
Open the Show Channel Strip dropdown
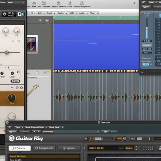(x=36, y=127)
